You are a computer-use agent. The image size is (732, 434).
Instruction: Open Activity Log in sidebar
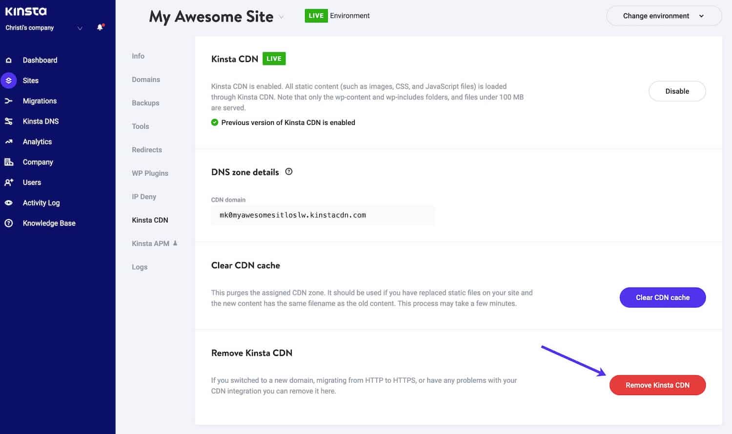[41, 203]
